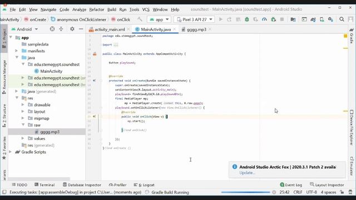Open the TODO tool window
The image size is (356, 200).
pyautogui.click(x=19, y=185)
